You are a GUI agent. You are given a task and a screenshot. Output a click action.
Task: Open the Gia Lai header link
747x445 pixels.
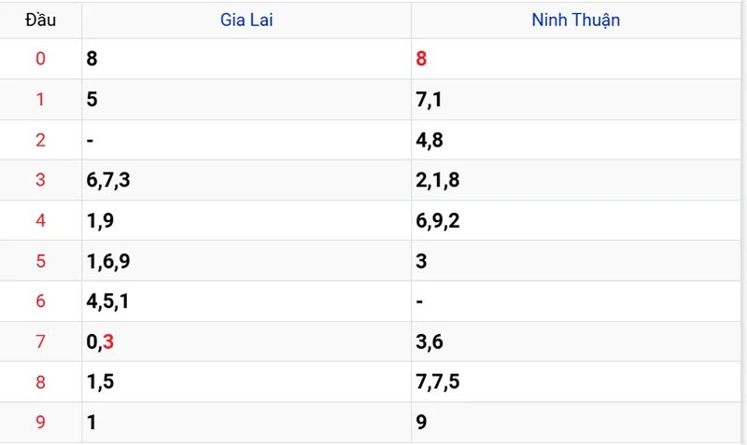(247, 20)
